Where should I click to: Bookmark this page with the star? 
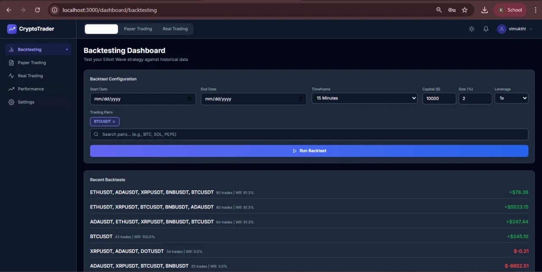(x=465, y=10)
